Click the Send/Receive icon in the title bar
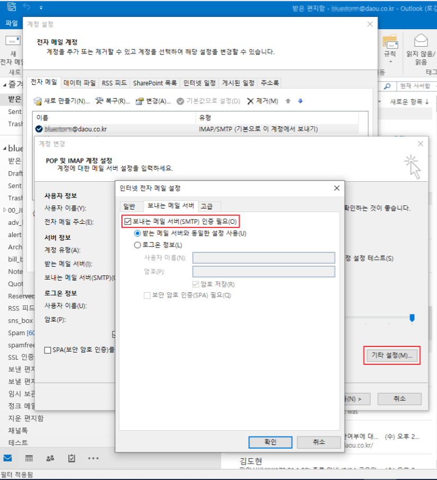Viewport: 437px width, 480px height. pyautogui.click(x=12, y=7)
